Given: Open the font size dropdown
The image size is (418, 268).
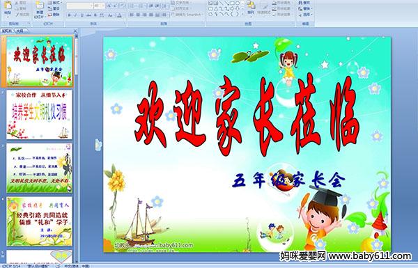Looking at the screenshot, I should pos(103,6).
